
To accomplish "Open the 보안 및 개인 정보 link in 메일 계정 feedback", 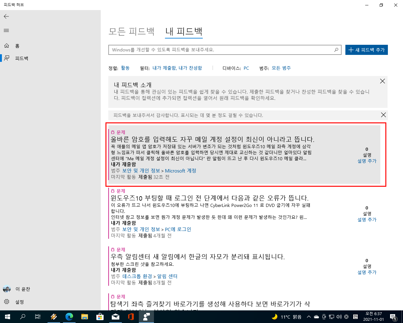I will coord(141,171).
